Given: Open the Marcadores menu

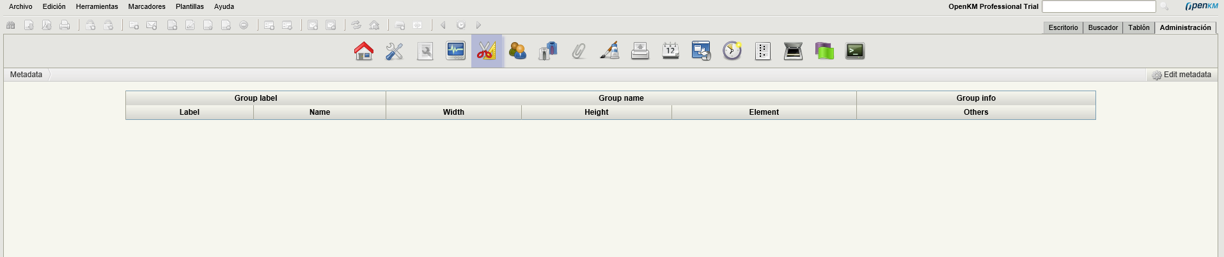Looking at the screenshot, I should [146, 6].
